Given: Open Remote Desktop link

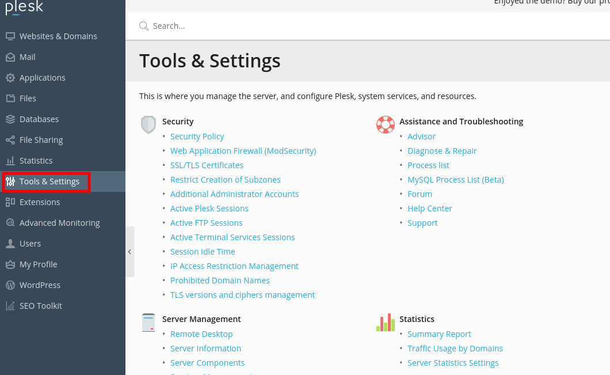Looking at the screenshot, I should pyautogui.click(x=201, y=334).
